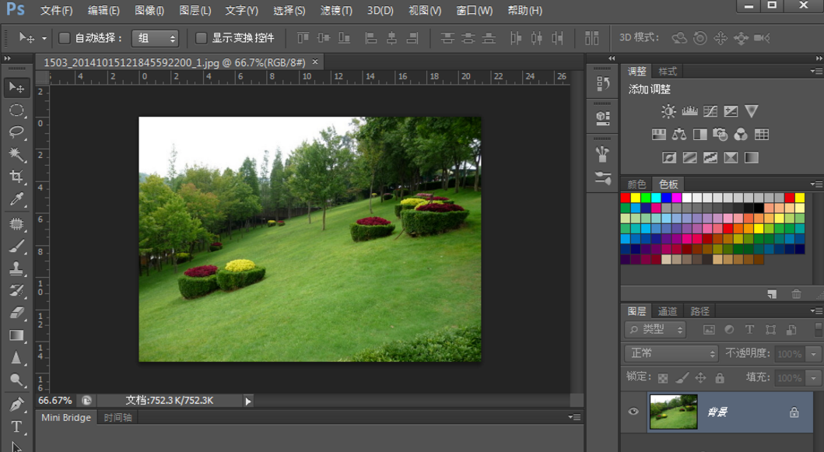Hide the 背景 layer visibility eye

click(x=633, y=412)
